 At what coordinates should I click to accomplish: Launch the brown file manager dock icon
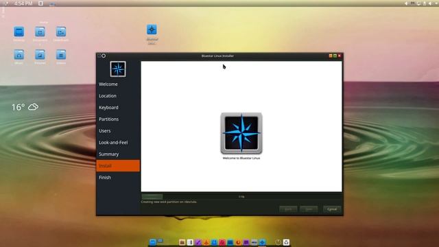[x=182, y=242]
